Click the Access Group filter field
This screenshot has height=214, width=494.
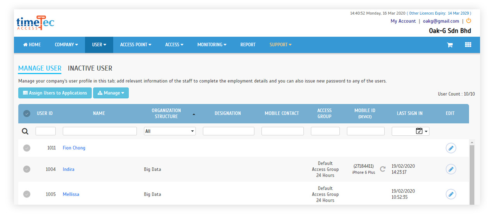(x=325, y=131)
